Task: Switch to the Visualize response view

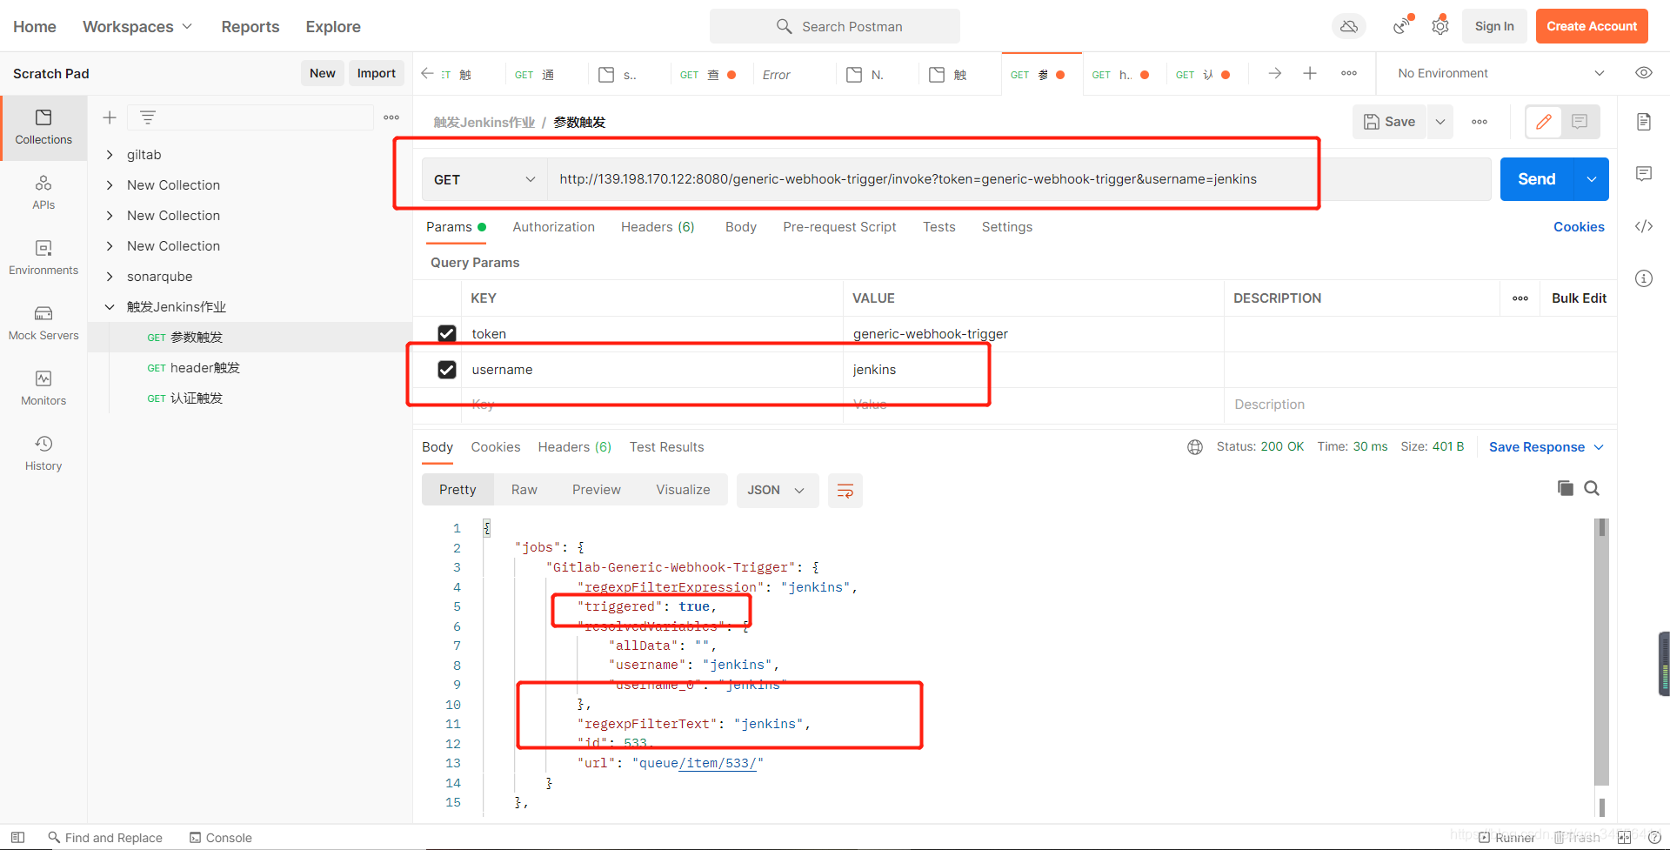Action: 683,490
